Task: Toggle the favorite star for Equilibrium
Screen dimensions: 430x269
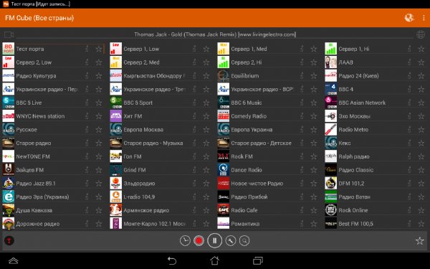Action: pyautogui.click(x=314, y=76)
